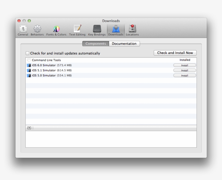The width and height of the screenshot is (222, 180).
Task: Open the Behaviors preferences pane
Action: coord(37,29)
